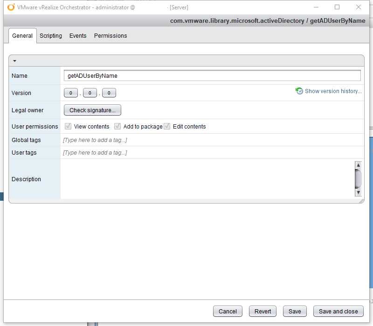Add a tag in Global tags field
The height and width of the screenshot is (326, 373).
pos(212,140)
